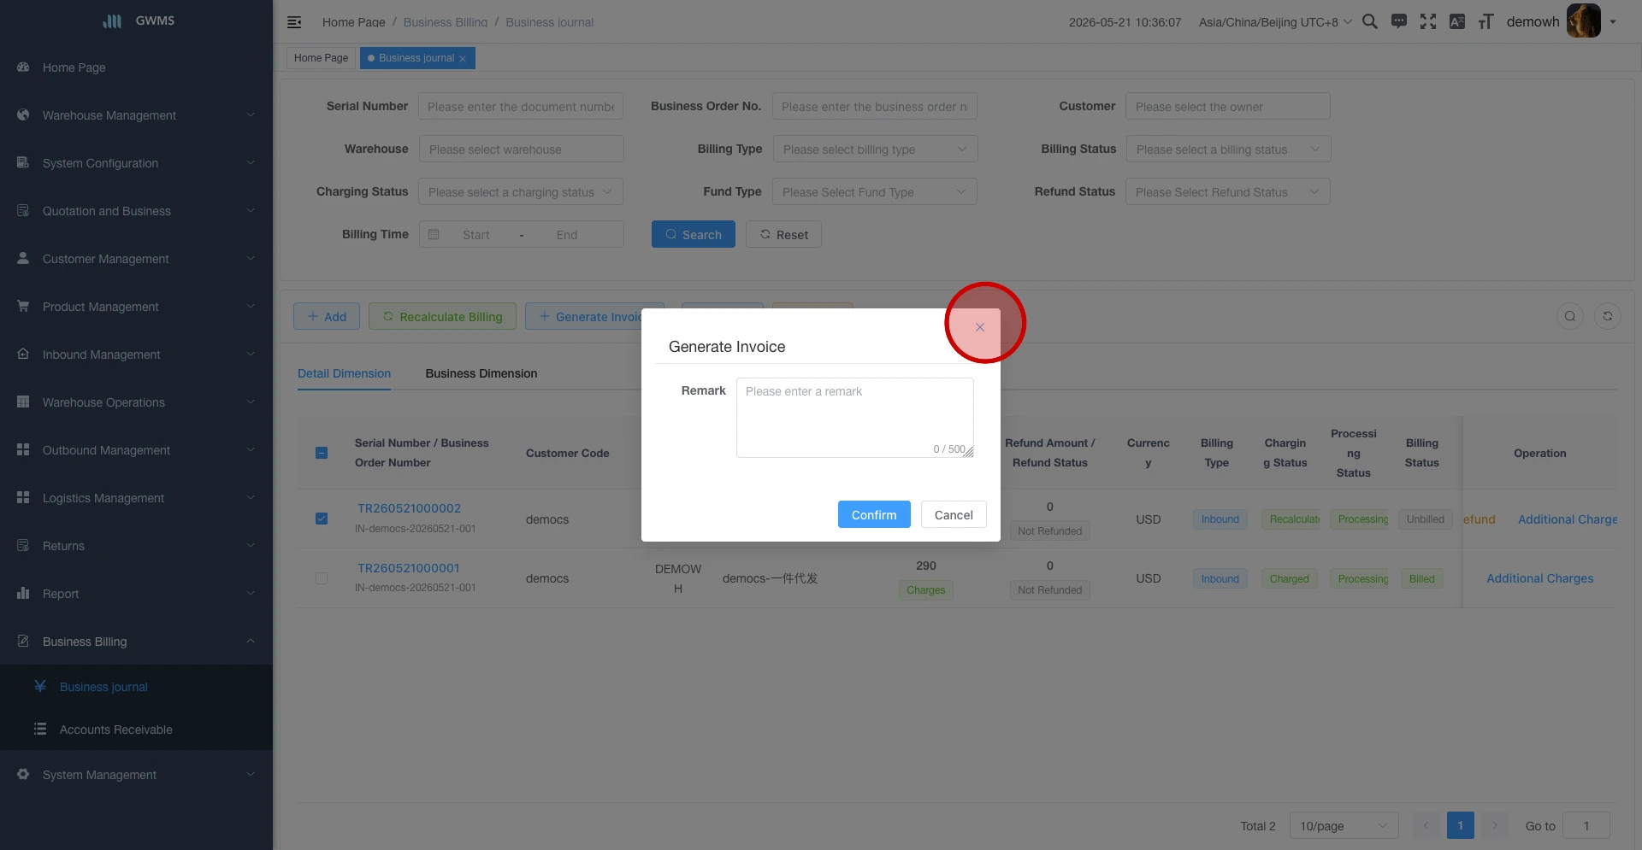Click the Reset button

tap(783, 234)
